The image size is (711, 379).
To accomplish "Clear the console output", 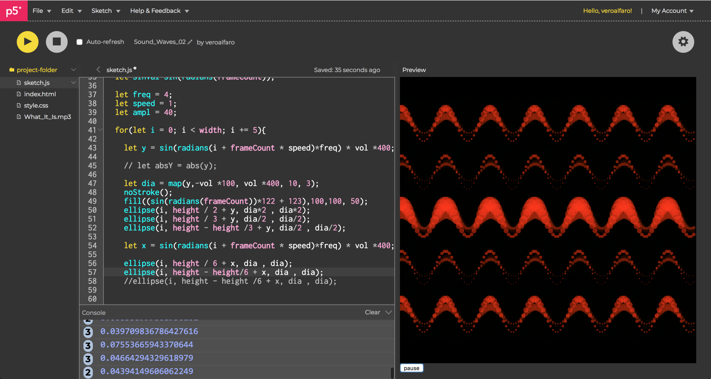I will tap(372, 312).
